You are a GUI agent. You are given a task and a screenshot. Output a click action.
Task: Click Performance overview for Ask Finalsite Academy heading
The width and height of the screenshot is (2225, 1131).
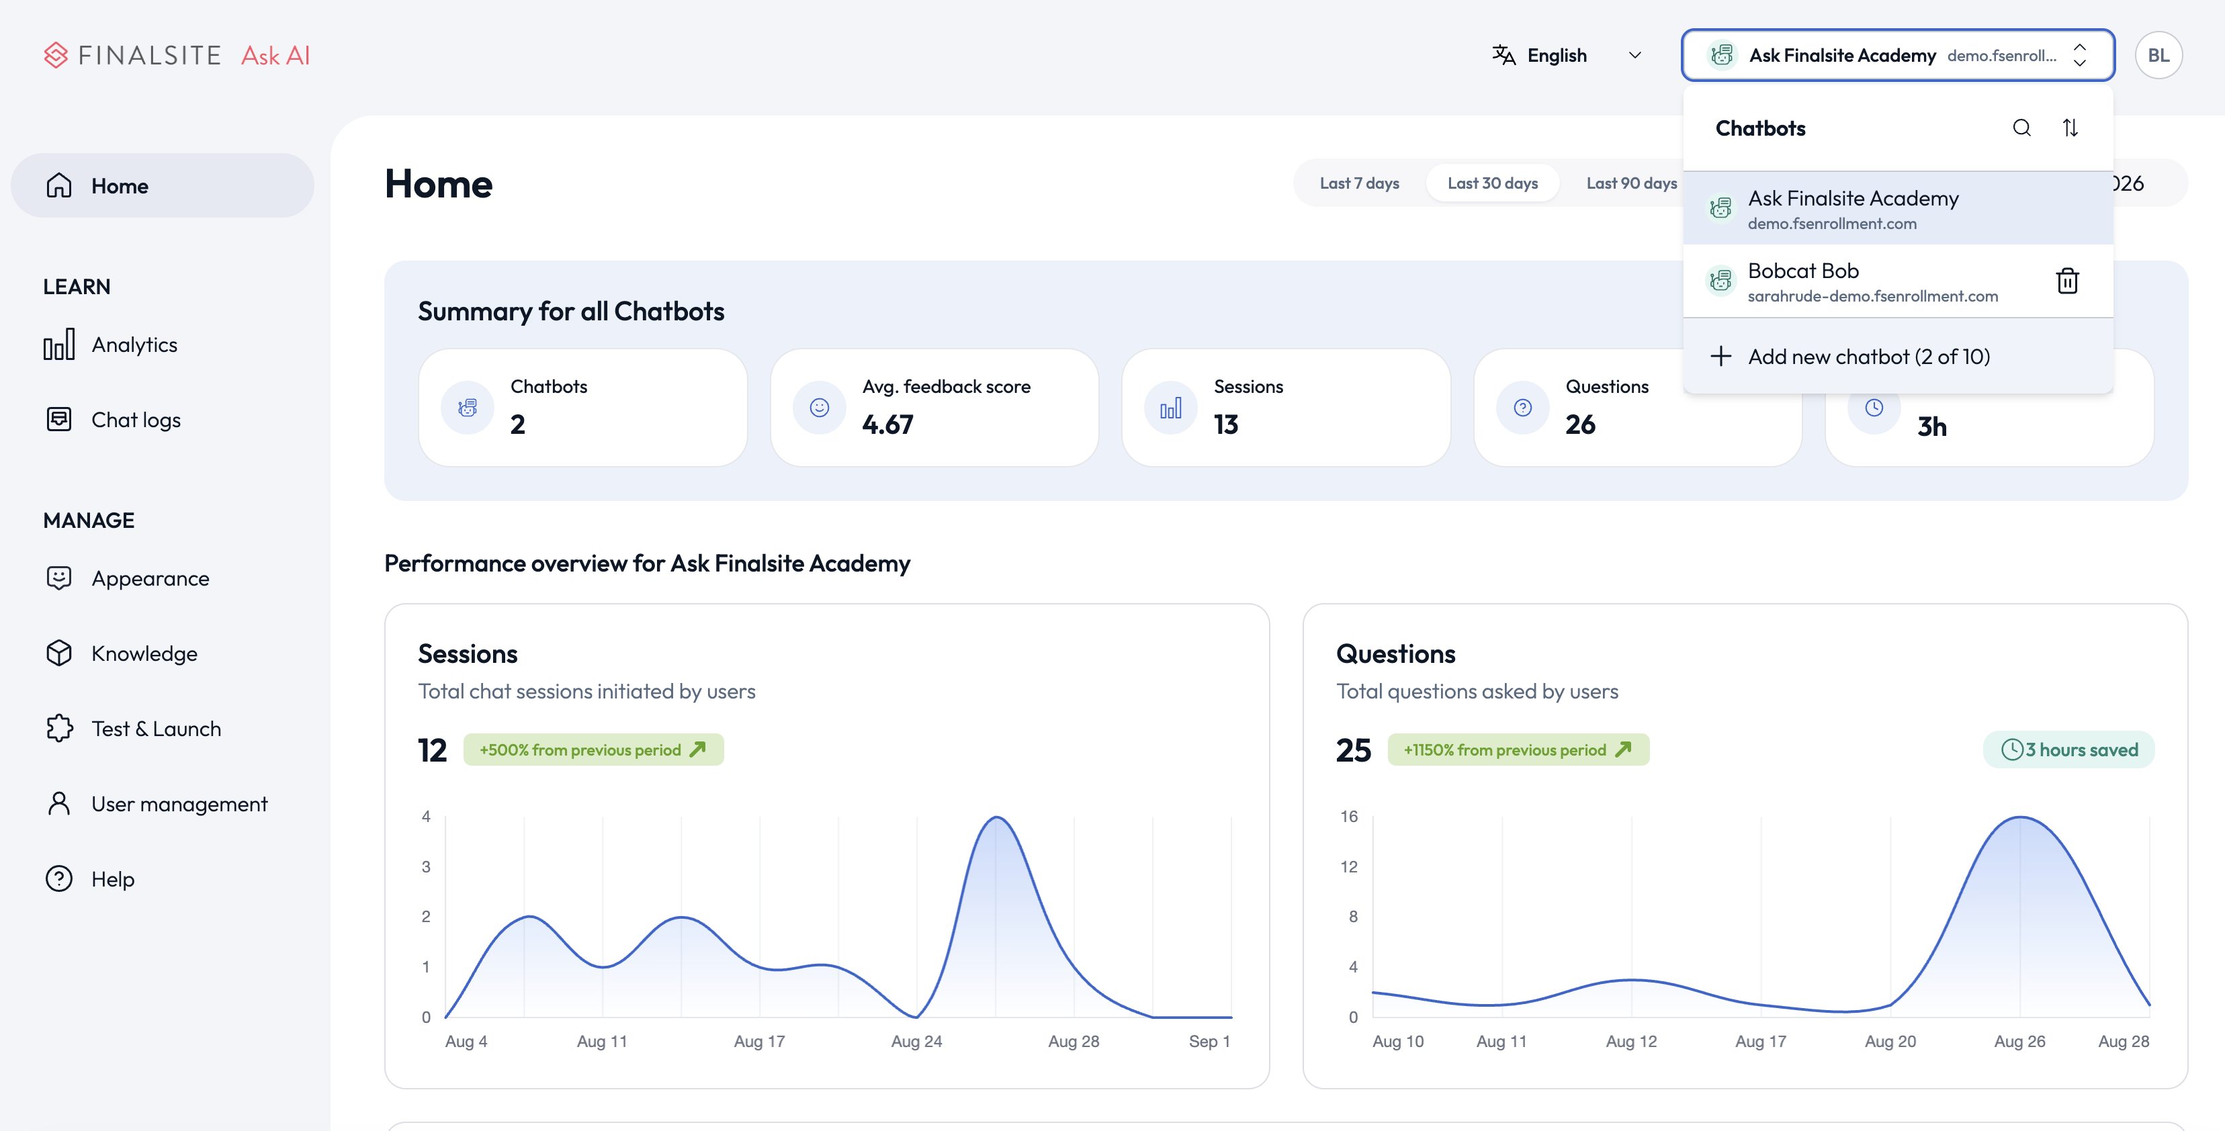[x=647, y=563]
